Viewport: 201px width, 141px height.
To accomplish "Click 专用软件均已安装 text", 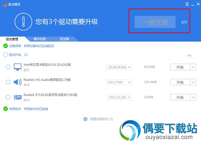I will [36, 109].
